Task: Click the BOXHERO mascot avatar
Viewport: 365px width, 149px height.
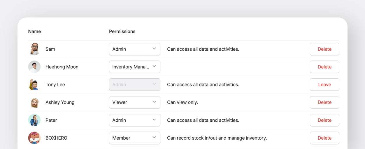Action: [x=34, y=138]
